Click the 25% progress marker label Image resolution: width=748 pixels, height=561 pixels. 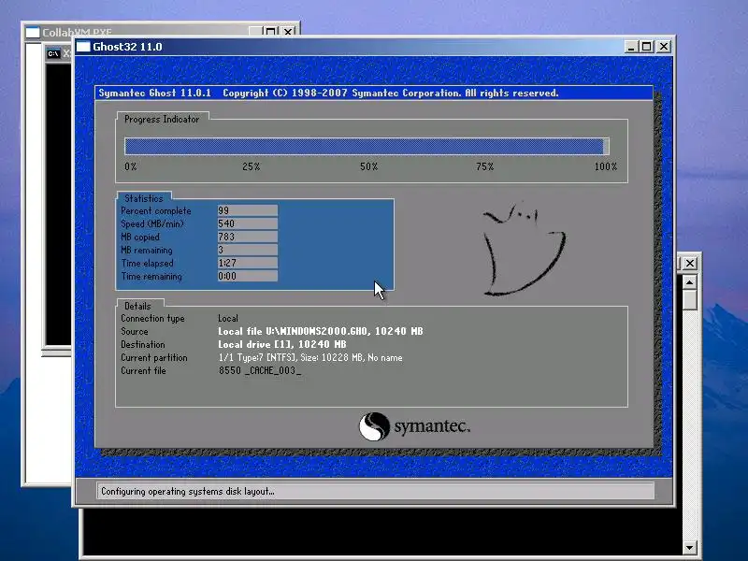click(x=251, y=166)
